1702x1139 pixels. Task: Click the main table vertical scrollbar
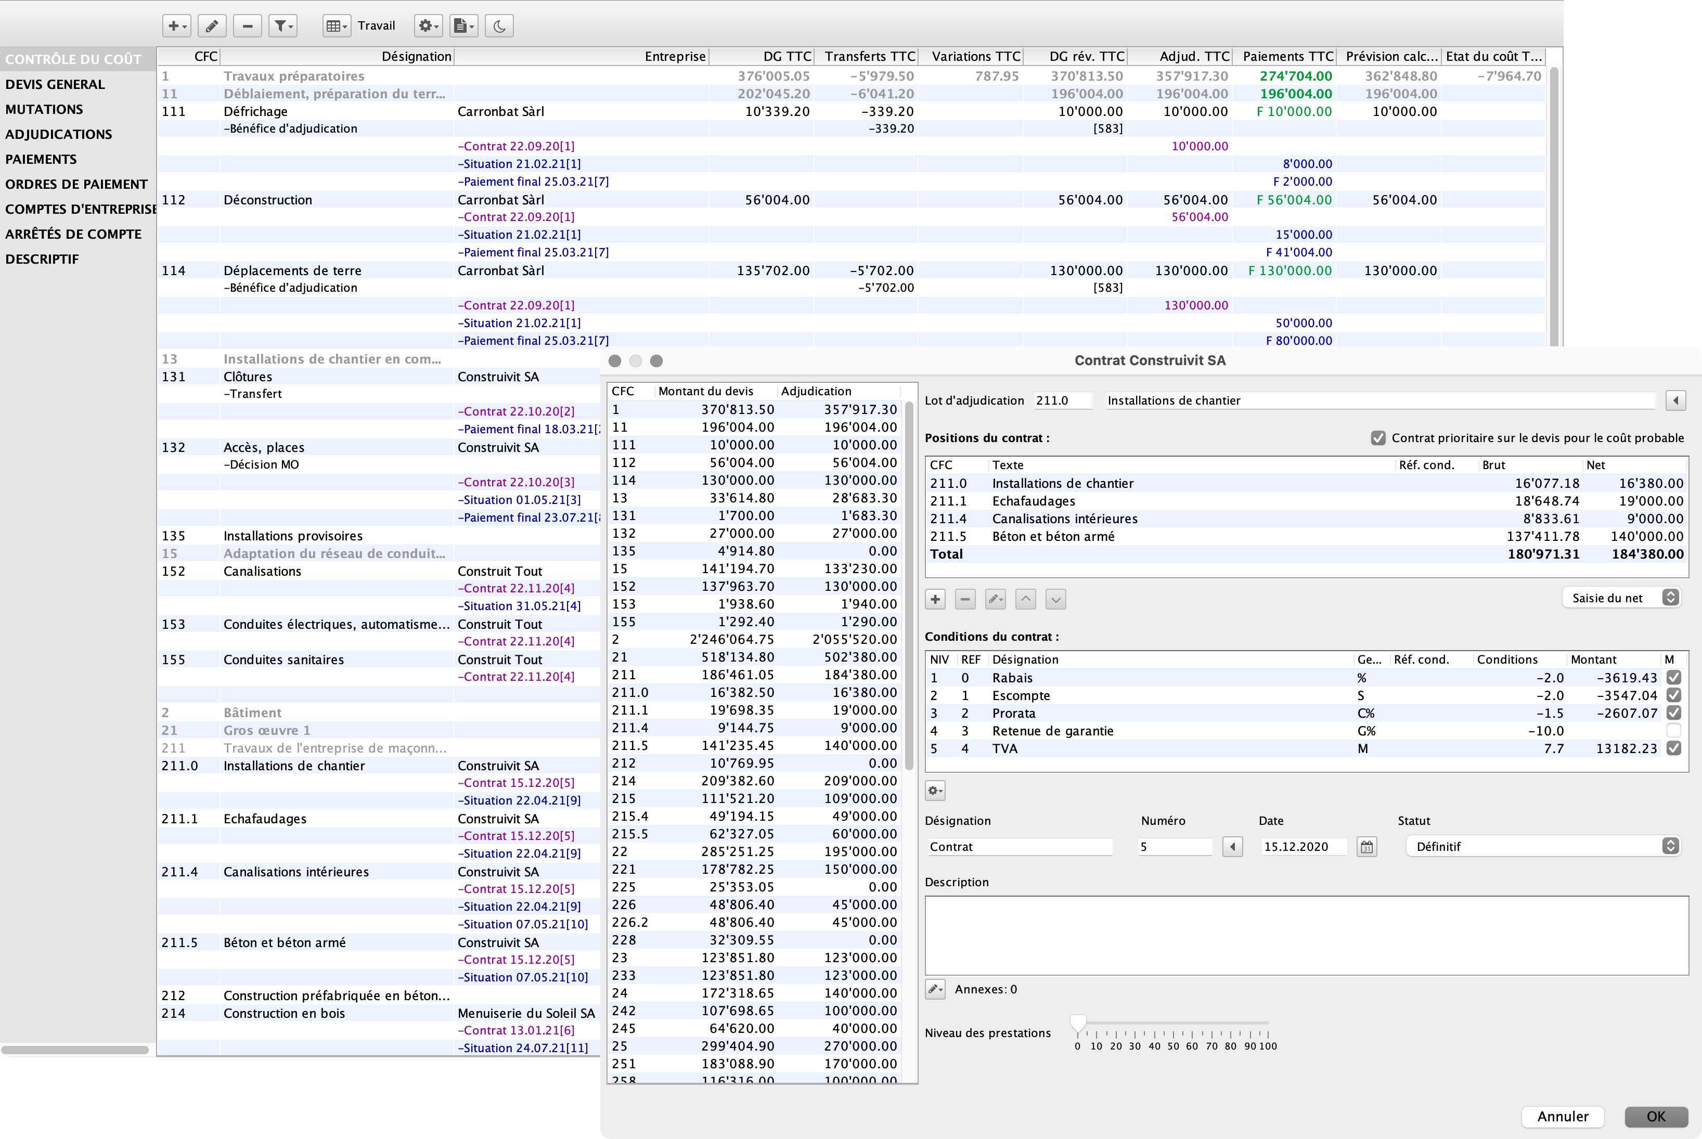[x=1555, y=207]
